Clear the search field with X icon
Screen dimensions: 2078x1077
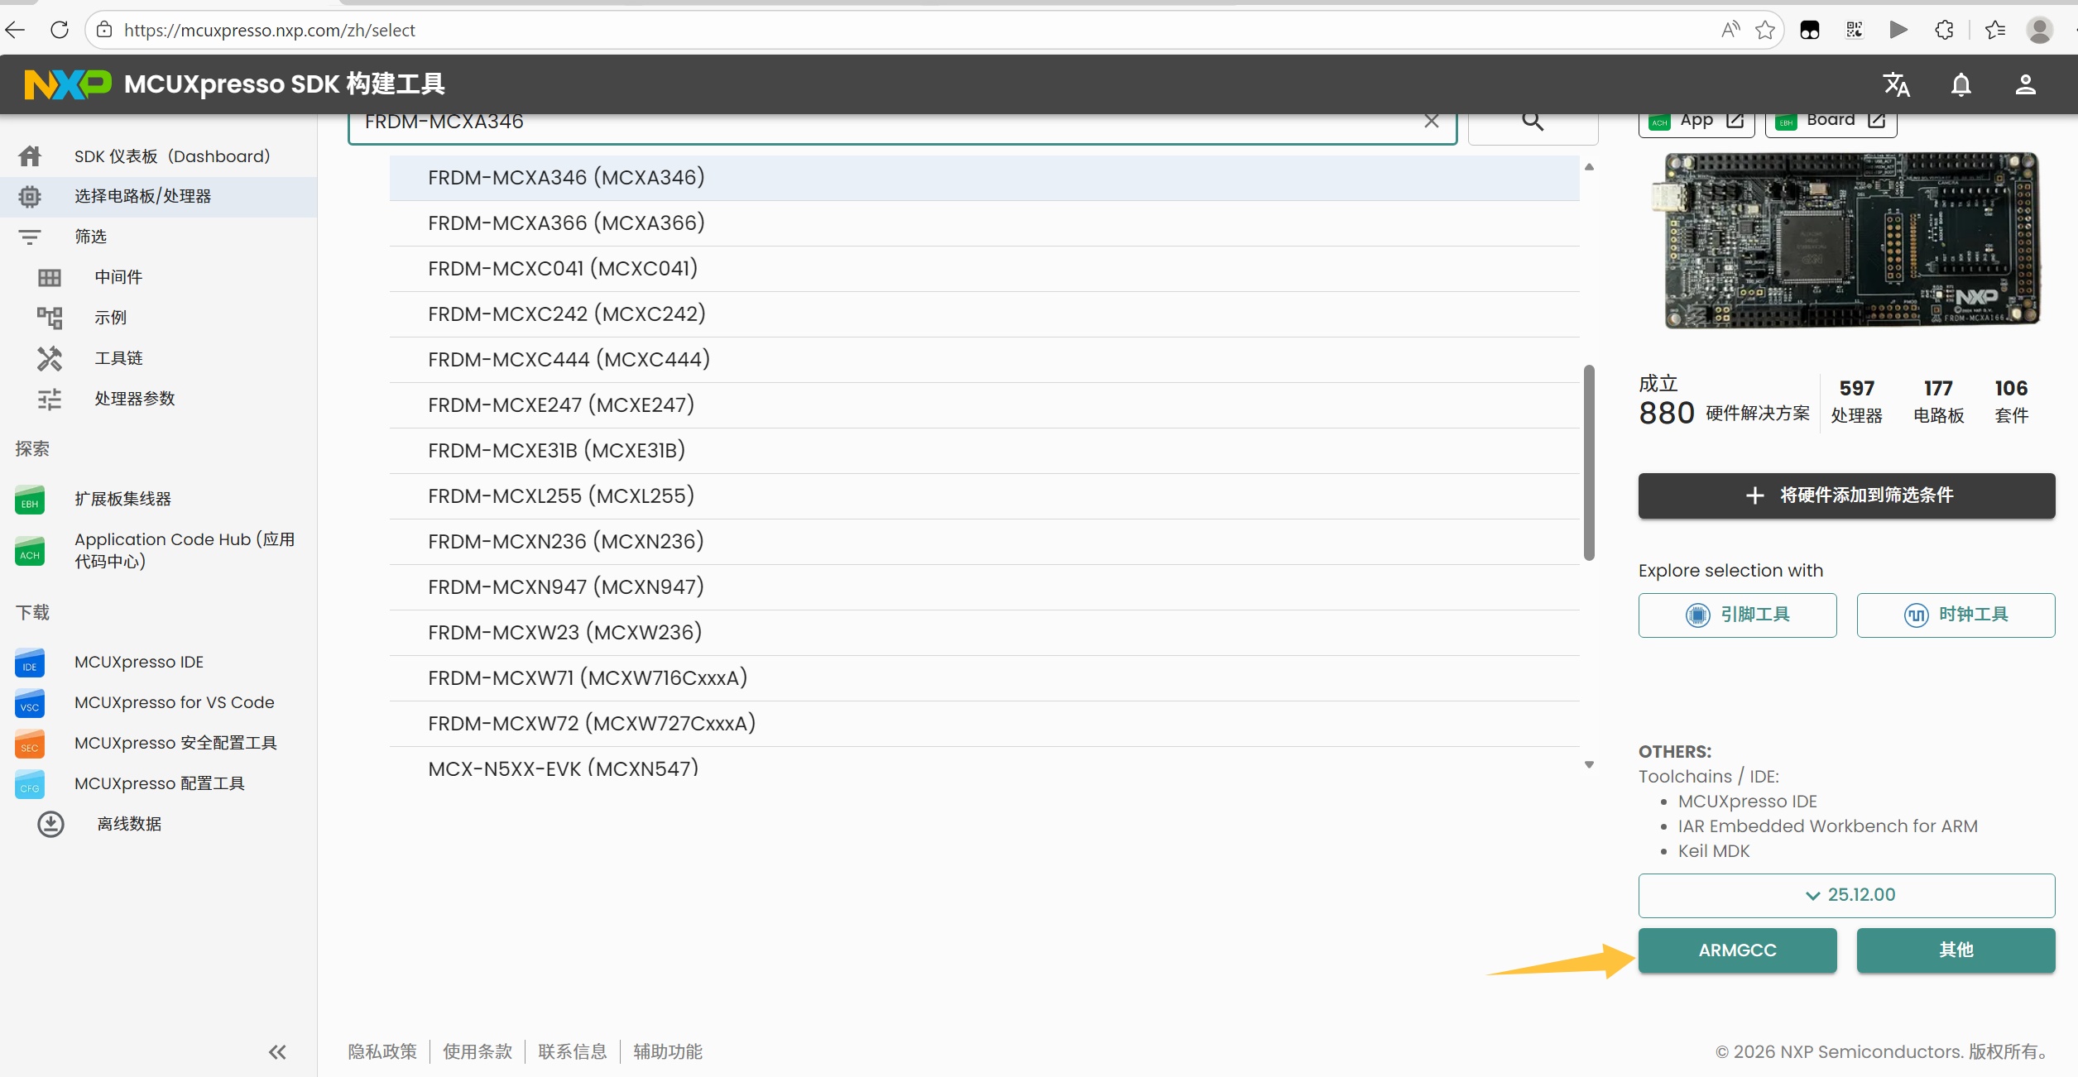point(1432,122)
